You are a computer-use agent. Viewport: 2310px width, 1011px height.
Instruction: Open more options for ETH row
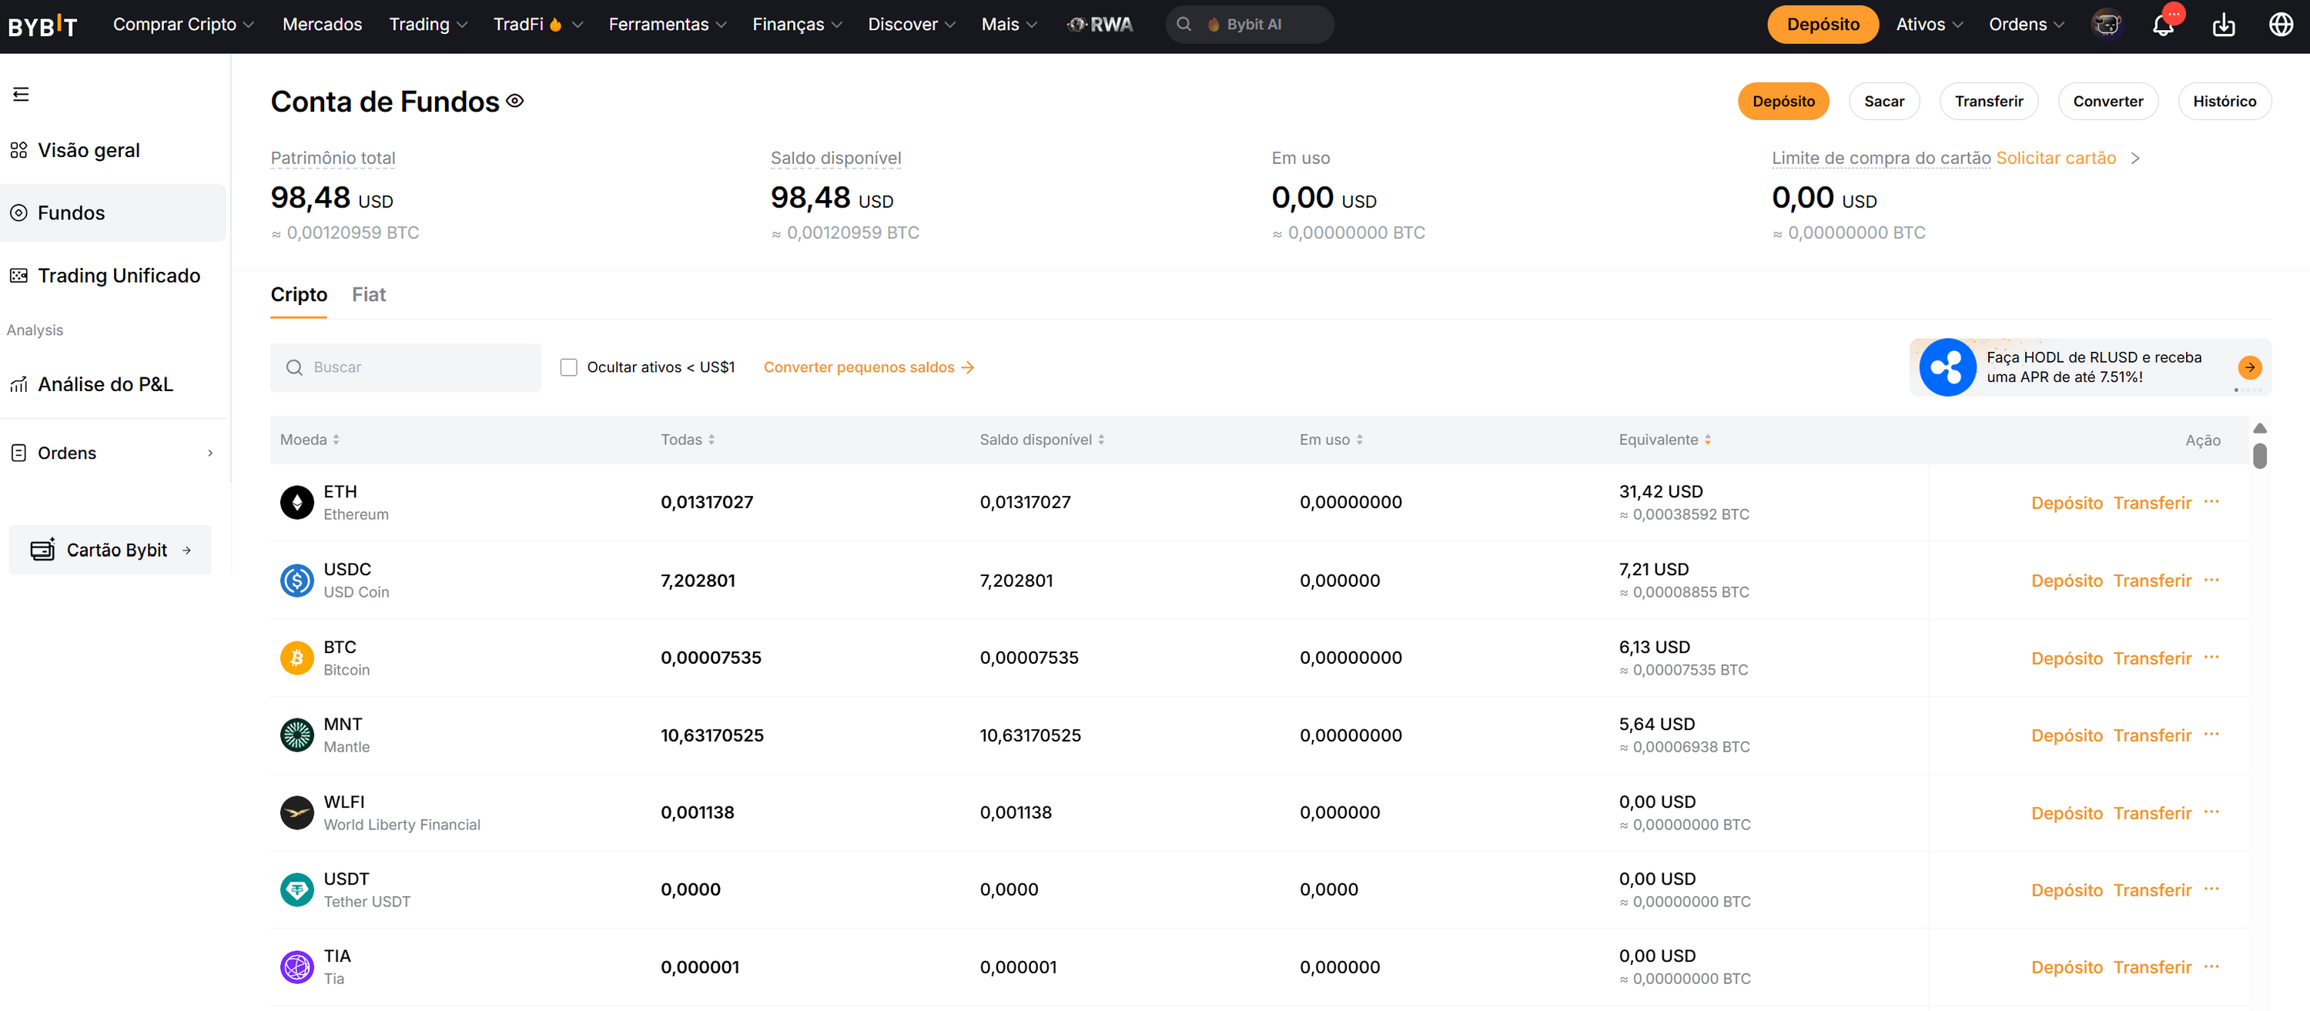[2211, 501]
